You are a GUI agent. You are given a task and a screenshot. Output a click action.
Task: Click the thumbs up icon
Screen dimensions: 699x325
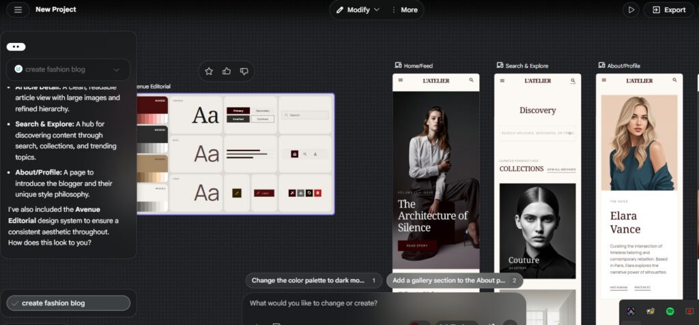(x=227, y=71)
